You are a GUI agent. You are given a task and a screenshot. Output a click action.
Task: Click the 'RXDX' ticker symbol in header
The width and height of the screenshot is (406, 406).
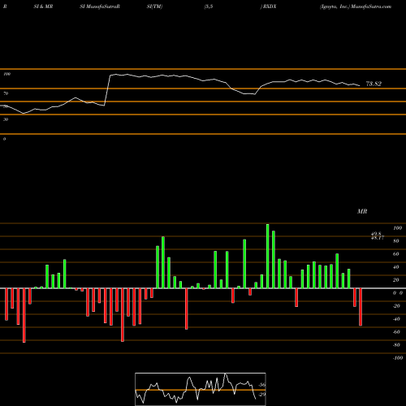tap(270, 6)
